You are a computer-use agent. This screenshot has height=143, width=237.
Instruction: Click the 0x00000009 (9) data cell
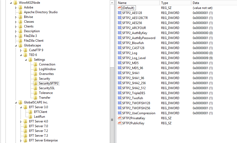[203, 58]
